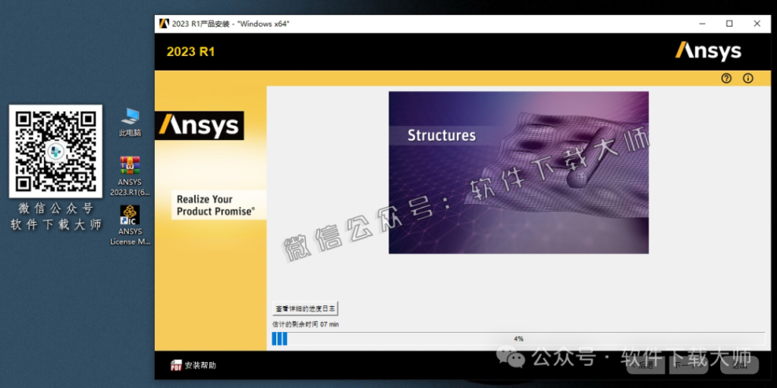Image resolution: width=777 pixels, height=388 pixels.
Task: Click the Ansys logo in header
Action: (x=708, y=52)
